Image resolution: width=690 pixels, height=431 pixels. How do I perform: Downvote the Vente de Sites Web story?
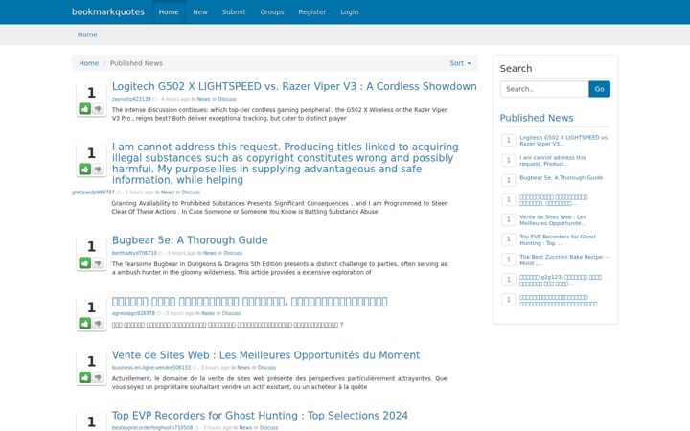click(x=98, y=377)
